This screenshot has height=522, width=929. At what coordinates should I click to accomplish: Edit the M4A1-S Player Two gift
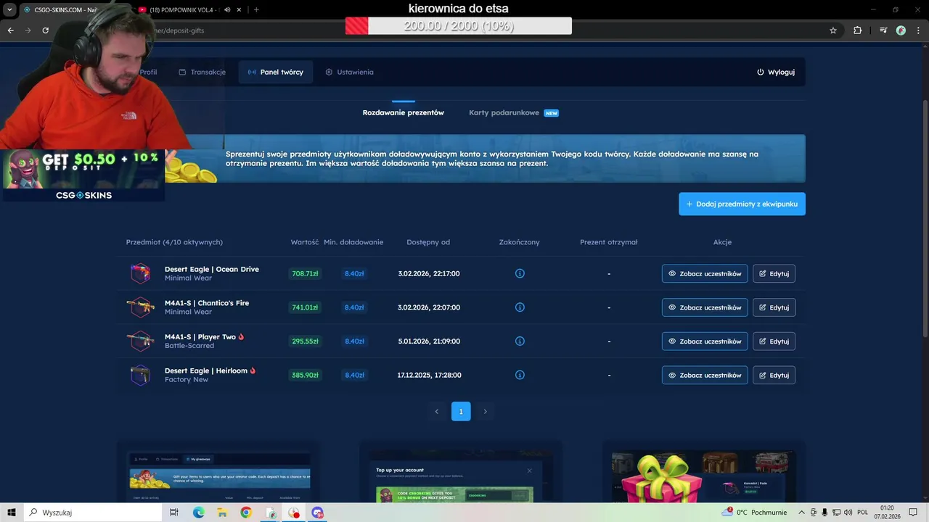pos(774,341)
